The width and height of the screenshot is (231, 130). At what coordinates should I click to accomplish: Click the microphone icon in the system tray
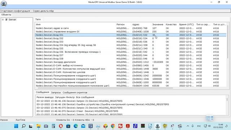click(x=192, y=126)
